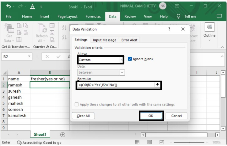This screenshot has height=146, width=227.
Task: Select the Review ribbon tab
Action: 130,17
